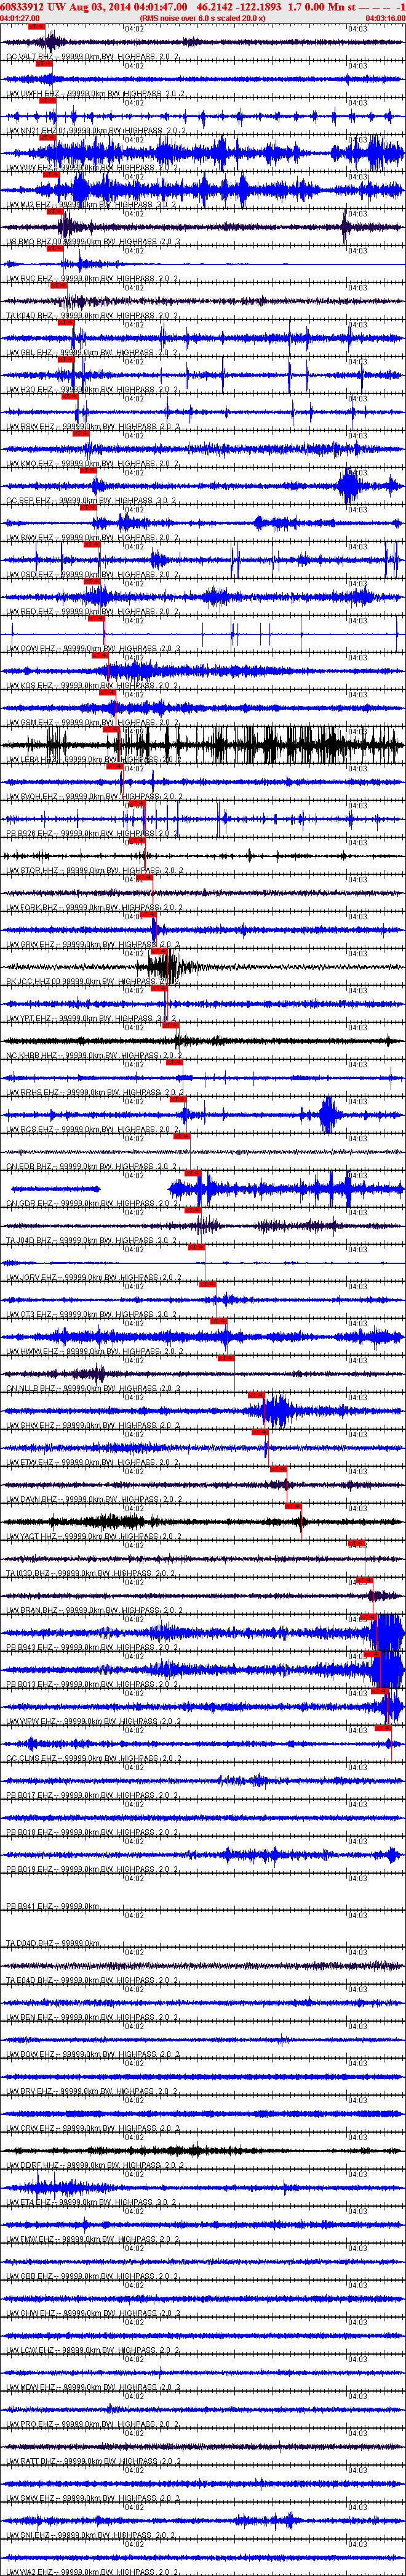Click the RMS noise scaling note in header
406x2576 pixels.
[x=204, y=18]
